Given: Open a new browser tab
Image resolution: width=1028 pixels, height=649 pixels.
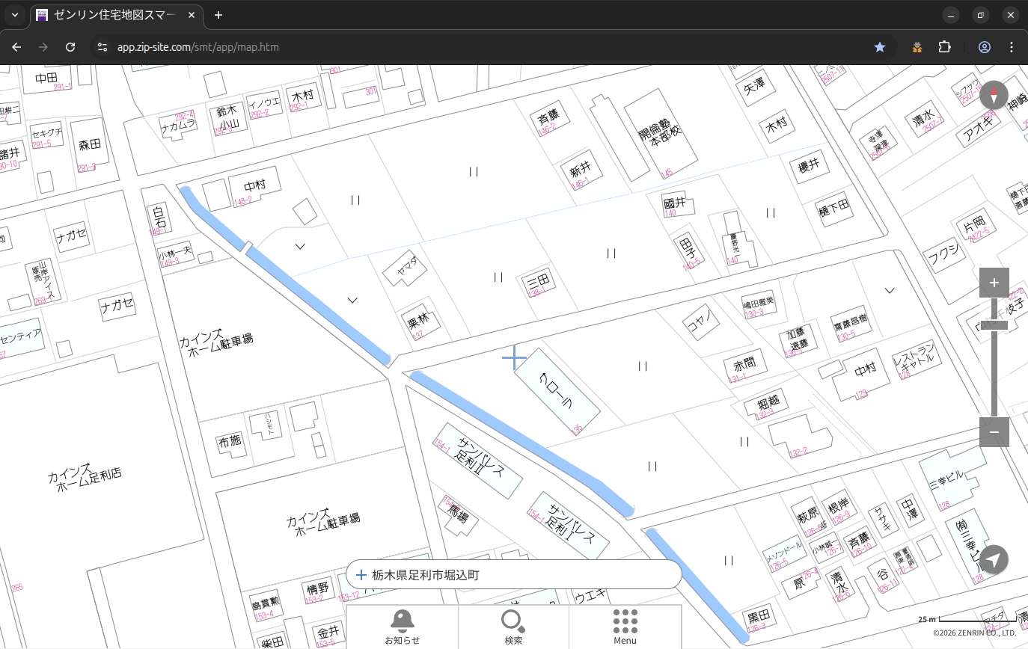Looking at the screenshot, I should pos(218,15).
